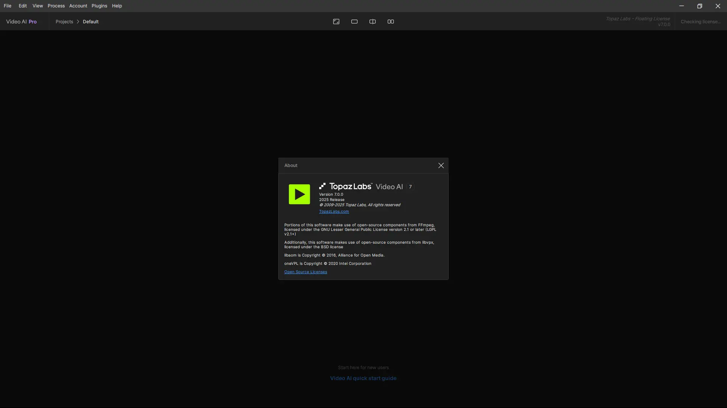Go to Projects in breadcrumb
The height and width of the screenshot is (408, 727).
pyautogui.click(x=64, y=22)
